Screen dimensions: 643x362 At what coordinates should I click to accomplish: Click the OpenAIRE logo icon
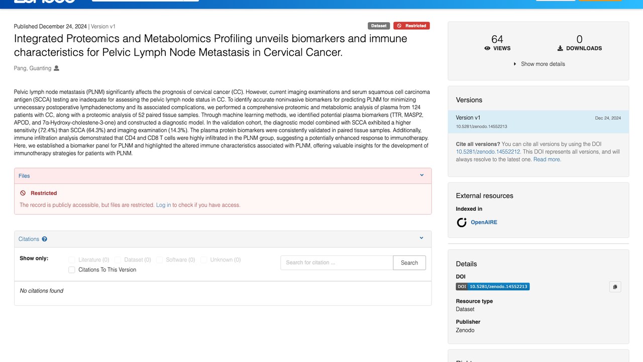click(462, 222)
